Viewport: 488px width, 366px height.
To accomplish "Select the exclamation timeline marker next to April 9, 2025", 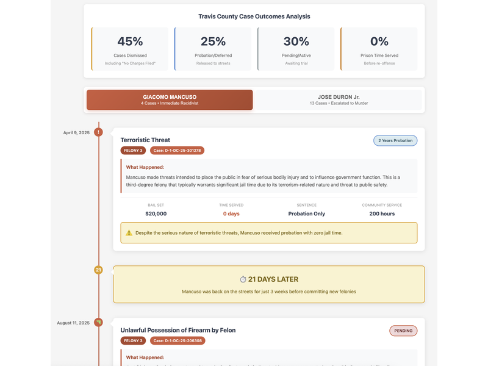I will (98, 132).
